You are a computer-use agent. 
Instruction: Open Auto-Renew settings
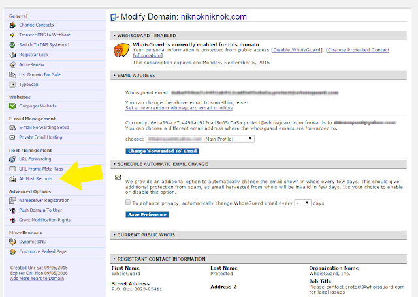(x=31, y=64)
